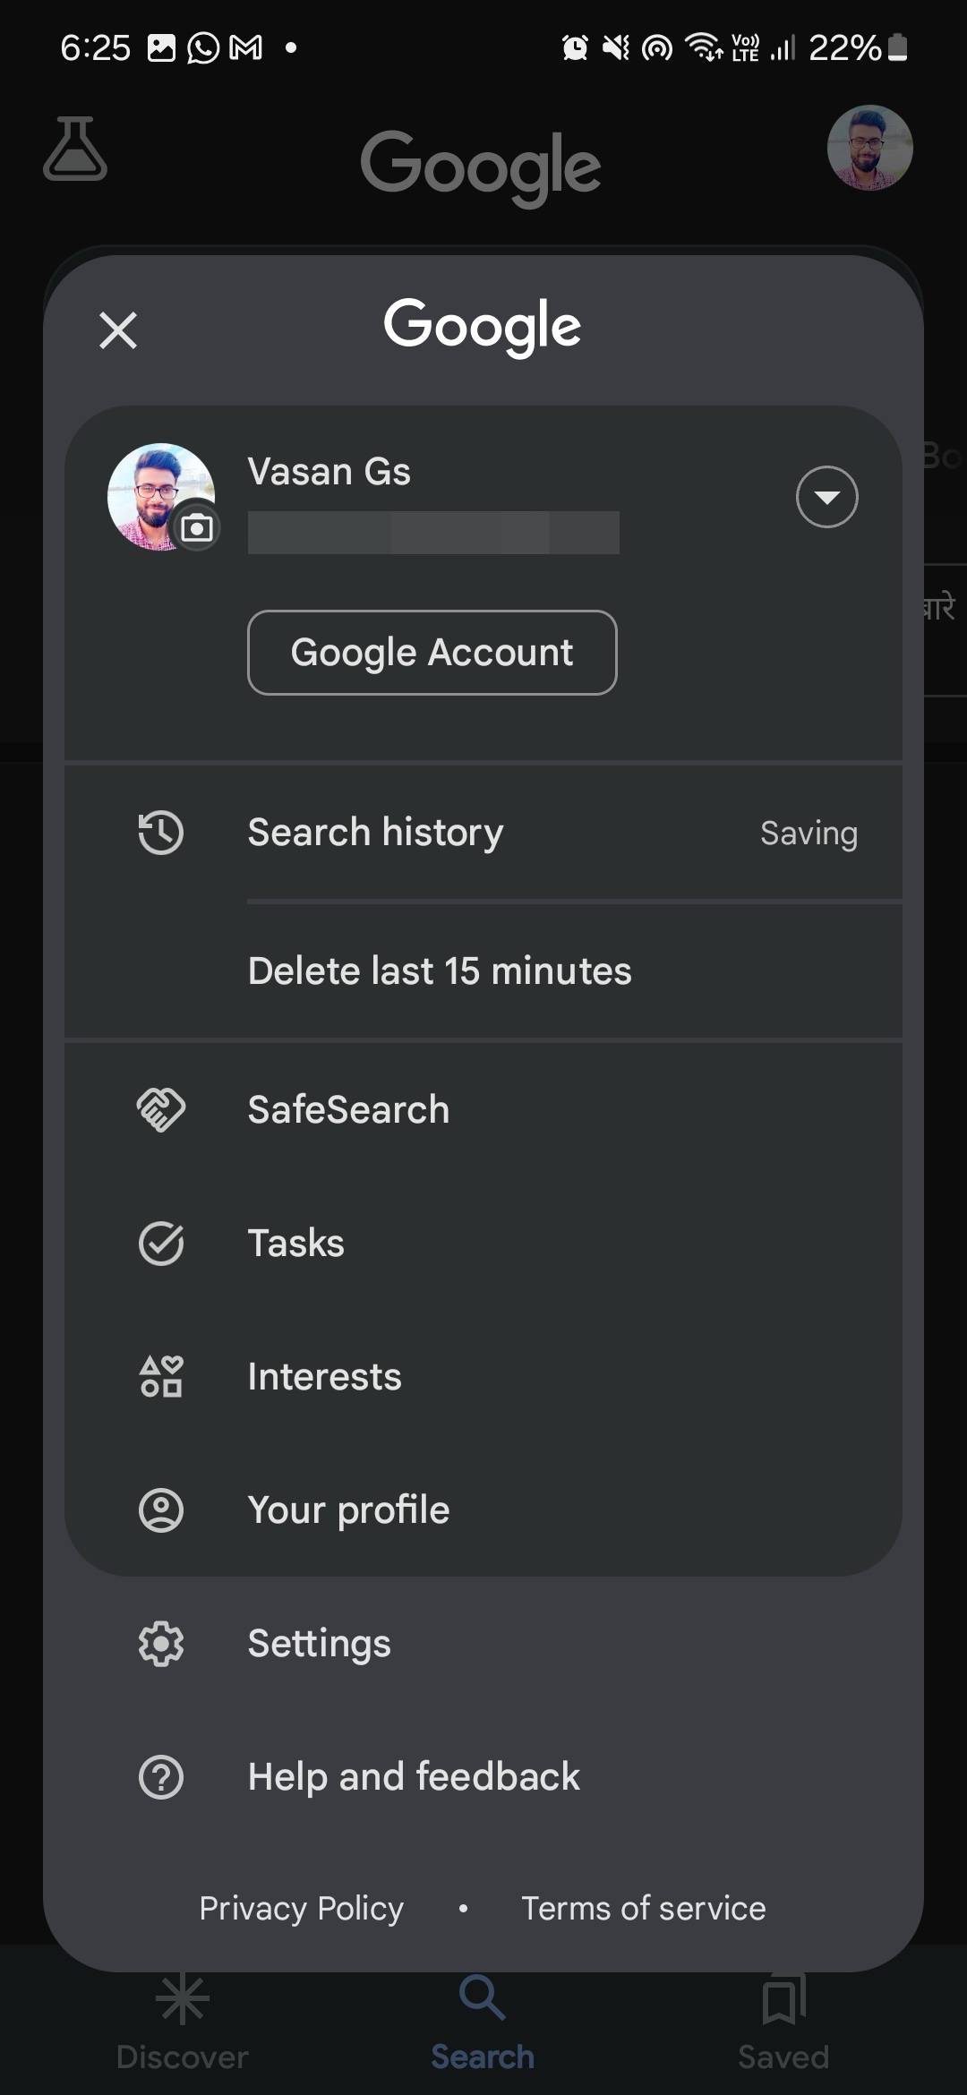Expand the account switcher dropdown arrow
Image resolution: width=967 pixels, height=2095 pixels.
pyautogui.click(x=826, y=497)
